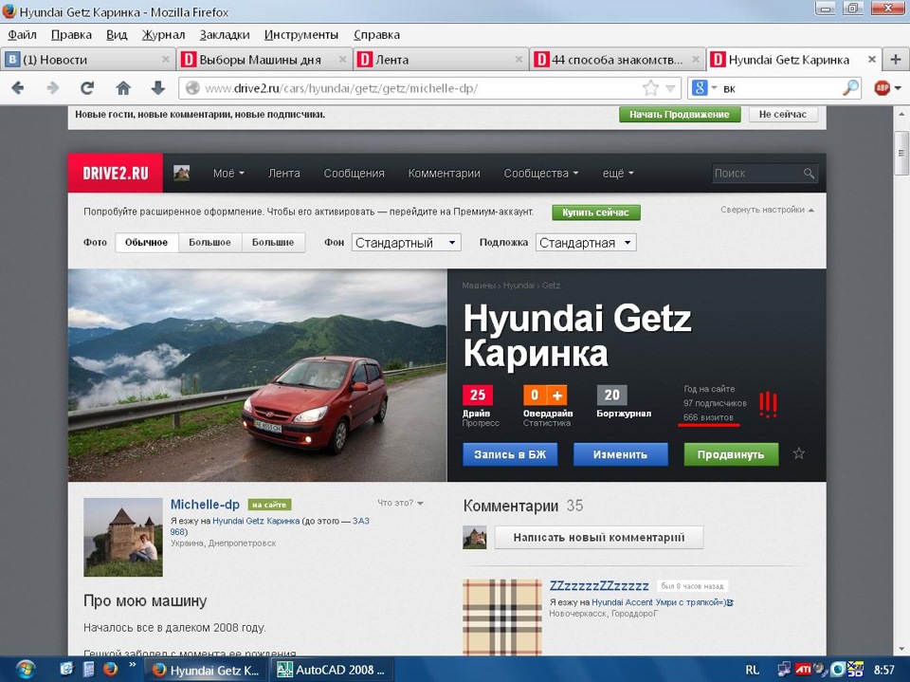910x682 pixels.
Task: Bookmark page with the star in URL bar
Action: (651, 88)
